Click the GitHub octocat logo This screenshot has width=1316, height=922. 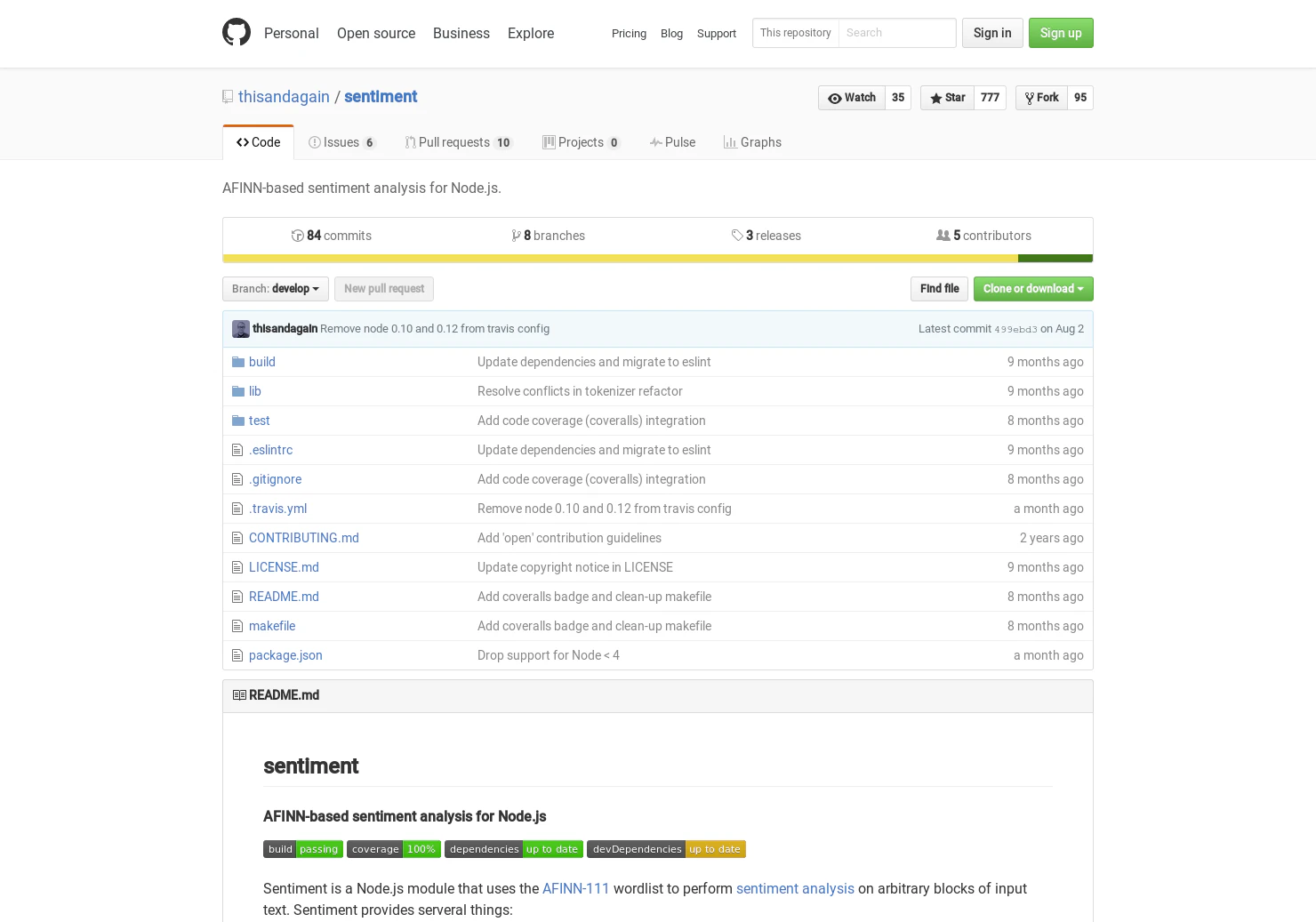click(x=237, y=33)
